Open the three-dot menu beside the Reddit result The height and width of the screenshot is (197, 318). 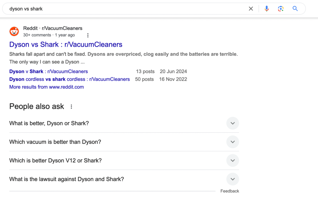88,35
